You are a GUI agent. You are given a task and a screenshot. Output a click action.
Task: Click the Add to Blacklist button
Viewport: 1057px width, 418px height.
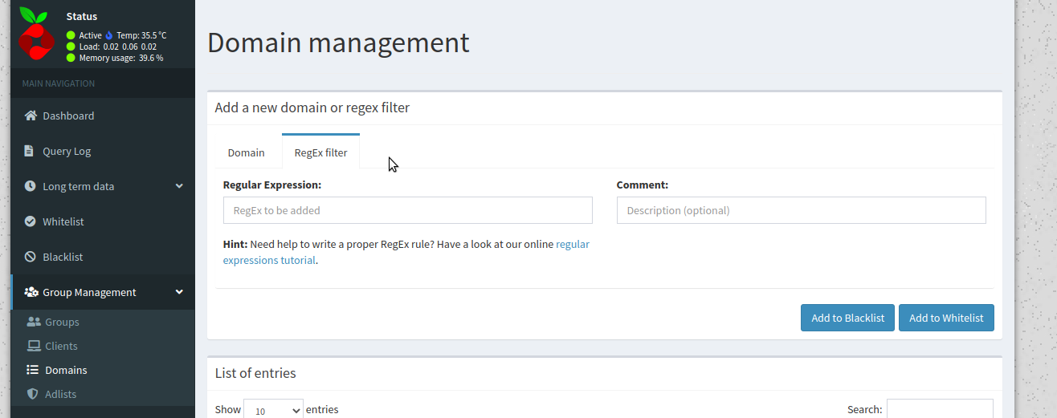click(847, 318)
